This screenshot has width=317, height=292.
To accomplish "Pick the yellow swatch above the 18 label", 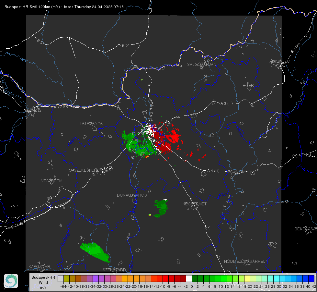I will pyautogui.click(x=247, y=278).
